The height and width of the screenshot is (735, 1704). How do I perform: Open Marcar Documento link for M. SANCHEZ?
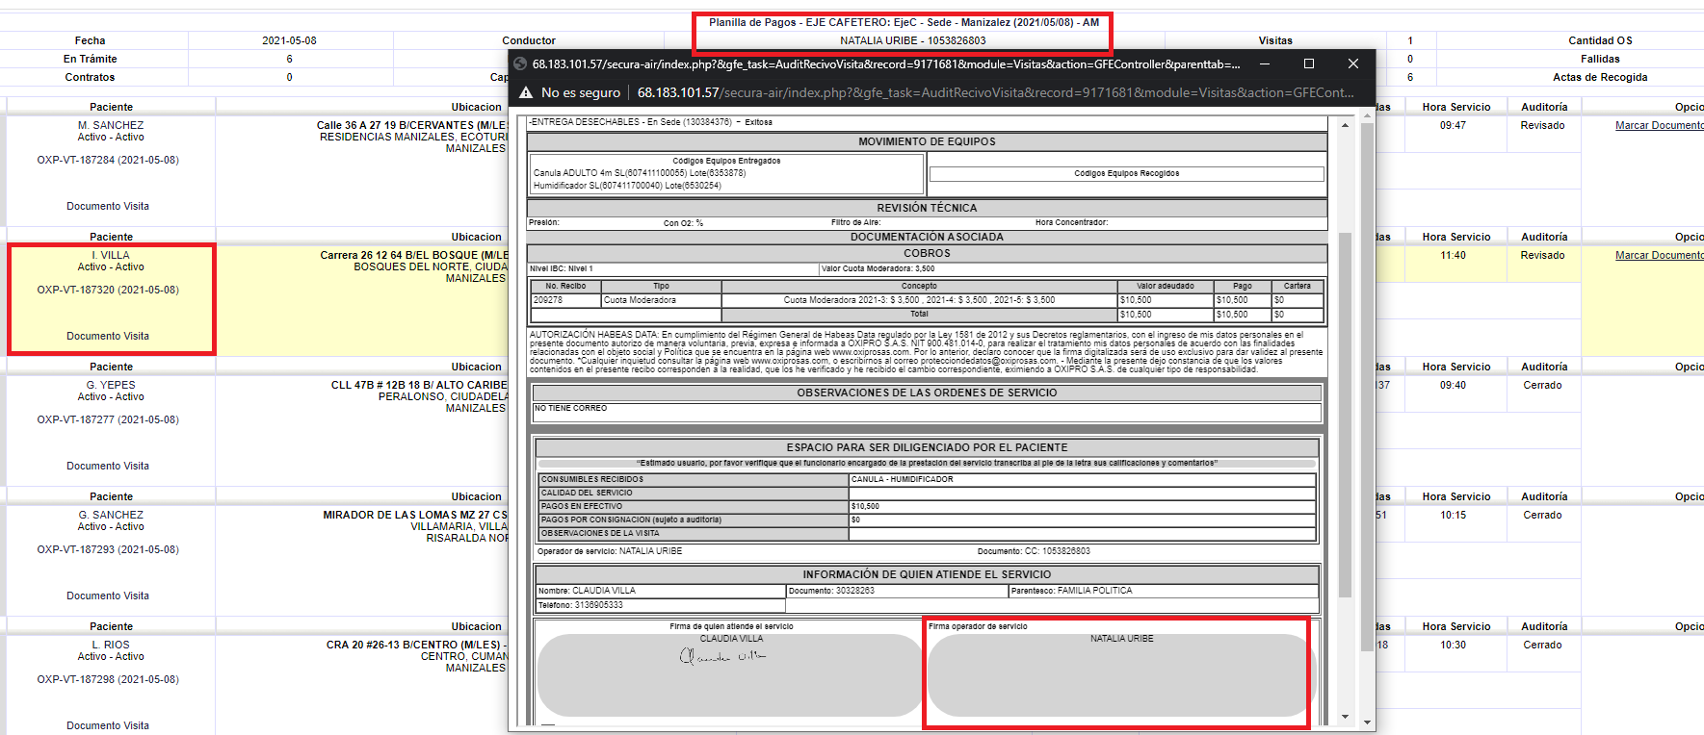[1659, 125]
